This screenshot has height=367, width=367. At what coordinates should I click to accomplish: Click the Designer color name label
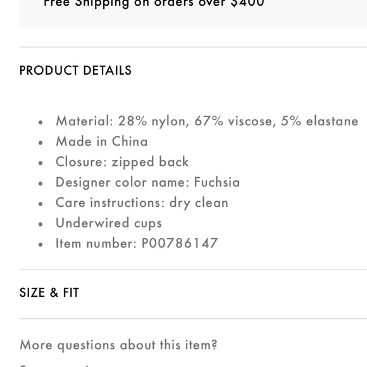pyautogui.click(x=123, y=182)
